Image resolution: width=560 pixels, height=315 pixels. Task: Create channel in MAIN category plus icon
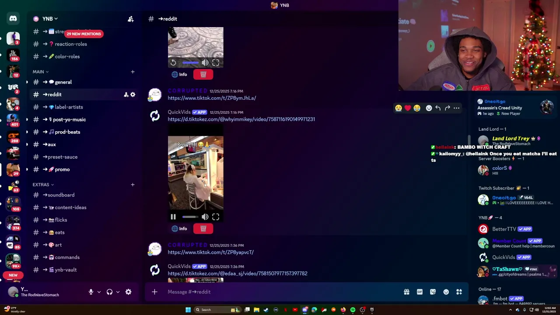tap(133, 72)
